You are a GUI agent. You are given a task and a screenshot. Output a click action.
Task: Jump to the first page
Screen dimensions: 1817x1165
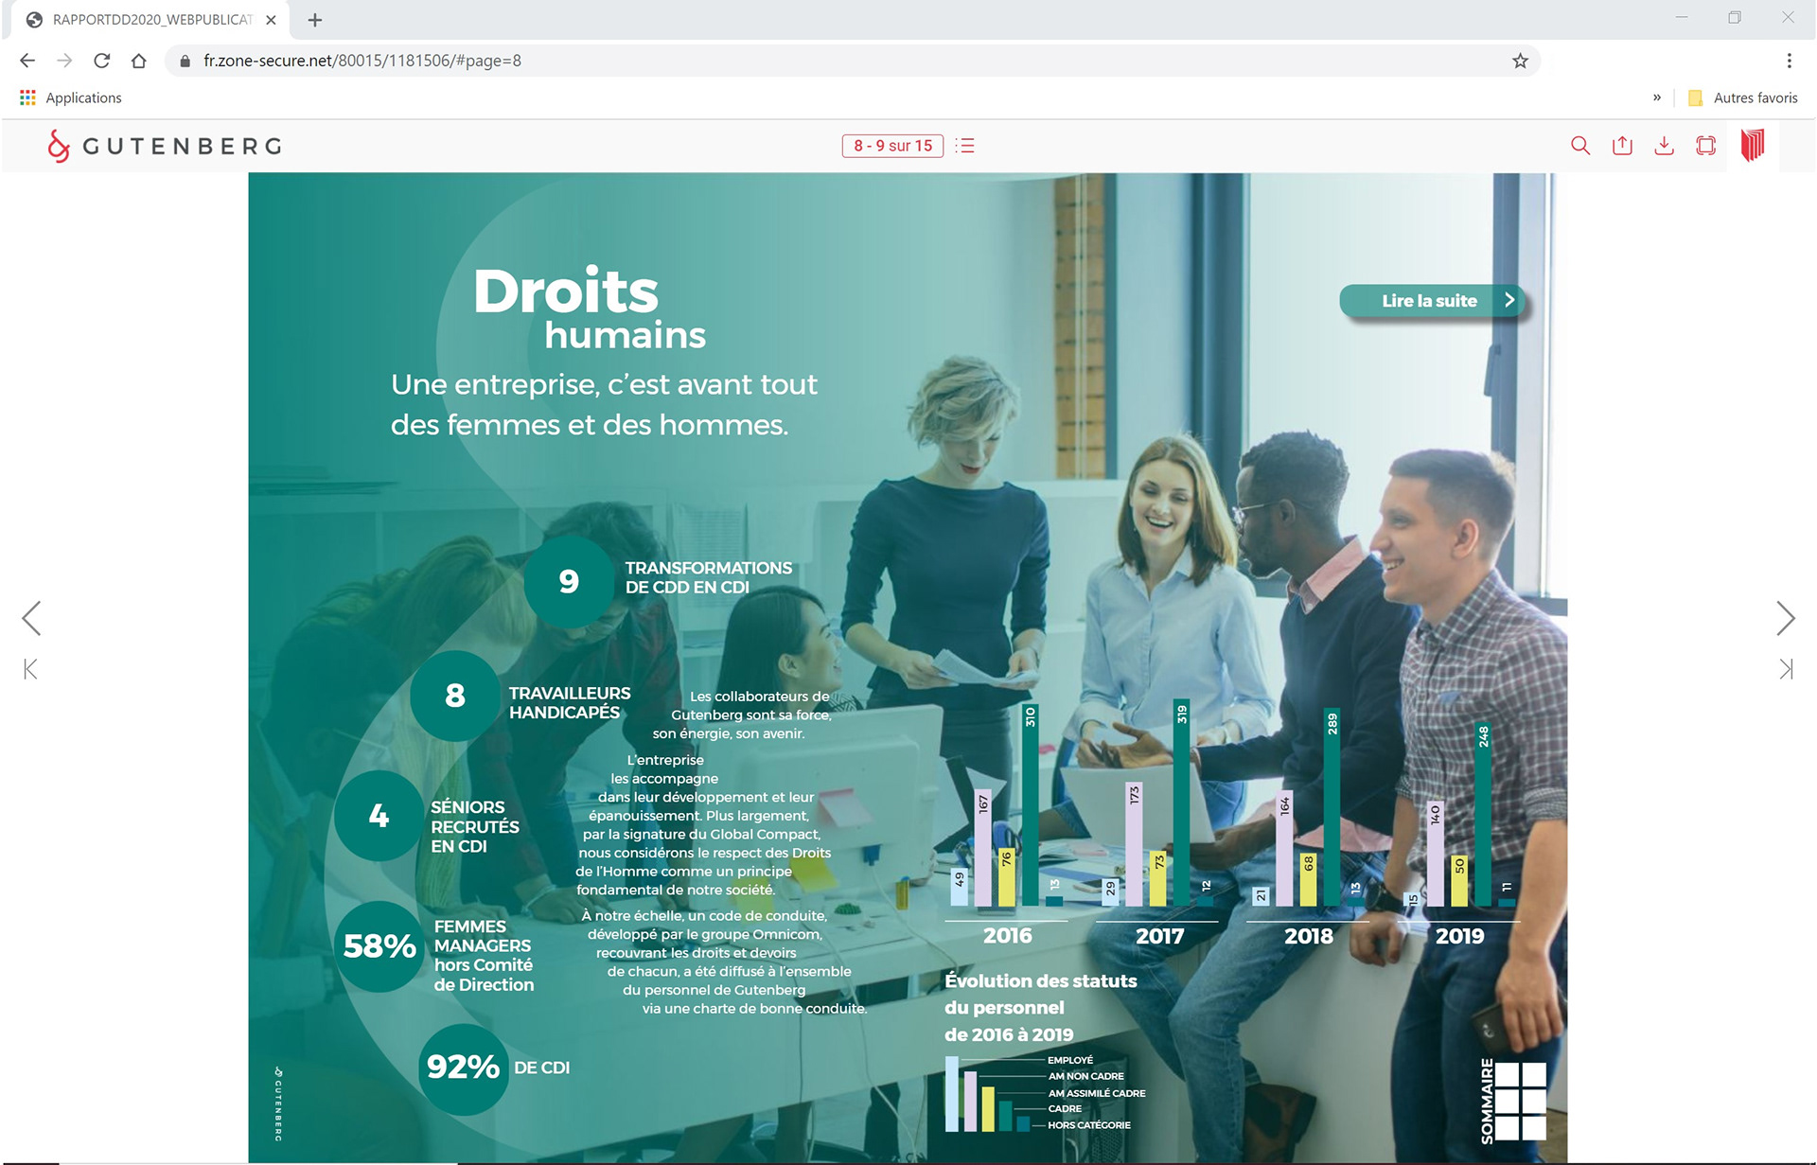pos(30,669)
